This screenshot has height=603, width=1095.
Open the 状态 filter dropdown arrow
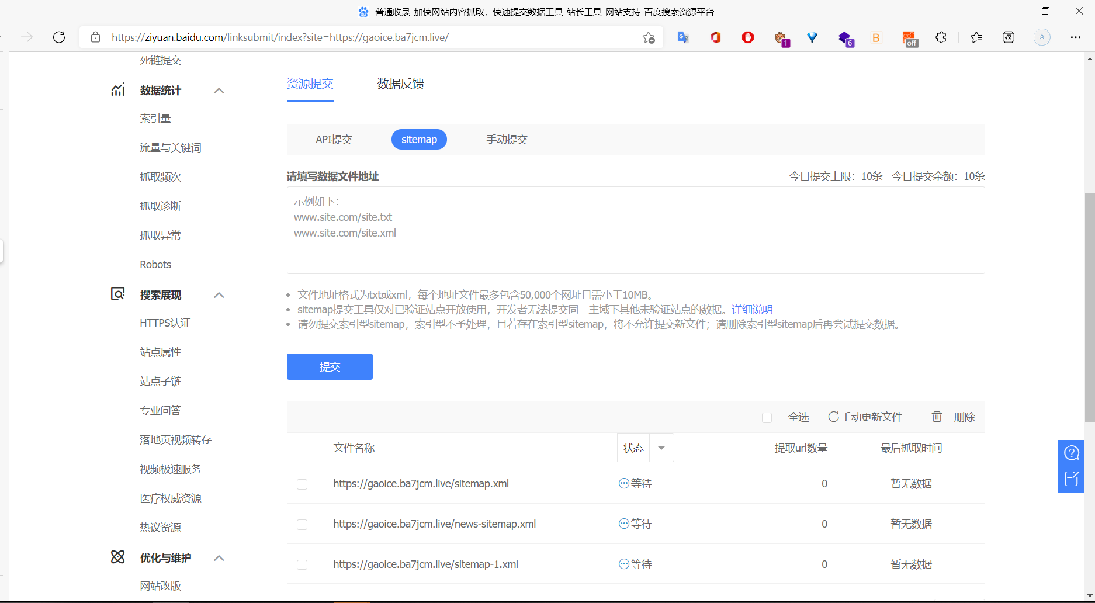(x=661, y=448)
